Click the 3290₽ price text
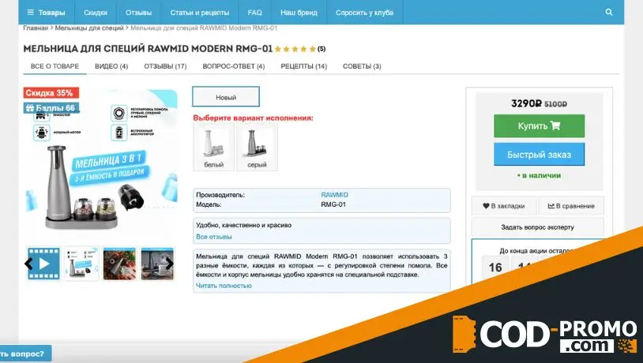Screen dimensions: 643x363 [526, 103]
